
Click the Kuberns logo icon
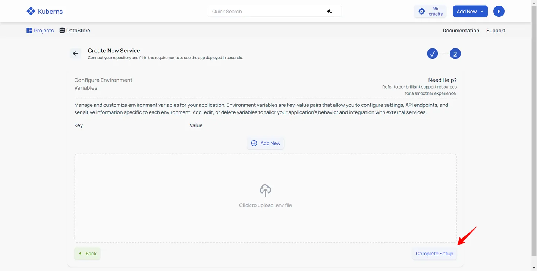coord(31,11)
